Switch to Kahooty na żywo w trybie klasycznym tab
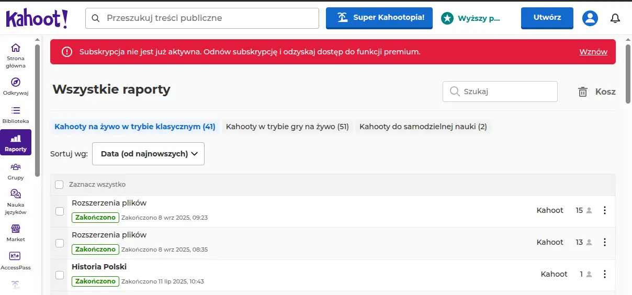 pos(135,127)
